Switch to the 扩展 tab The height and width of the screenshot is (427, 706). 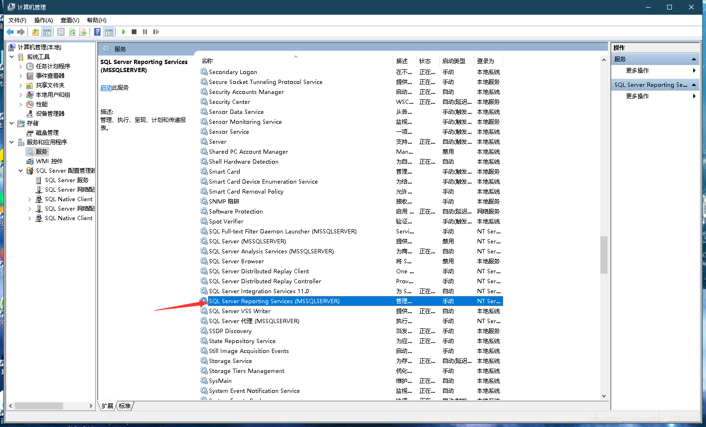click(108, 406)
